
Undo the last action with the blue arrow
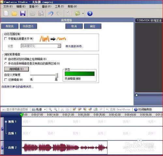pos(51,13)
